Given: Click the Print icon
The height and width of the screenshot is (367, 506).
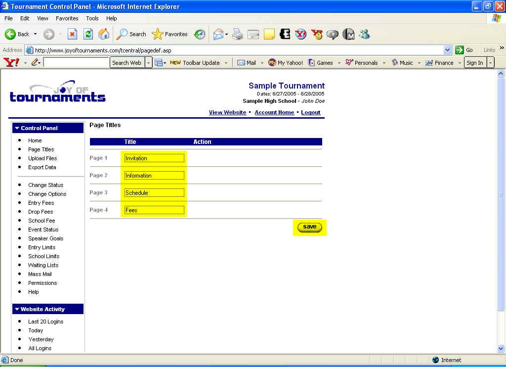Looking at the screenshot, I should click(238, 34).
